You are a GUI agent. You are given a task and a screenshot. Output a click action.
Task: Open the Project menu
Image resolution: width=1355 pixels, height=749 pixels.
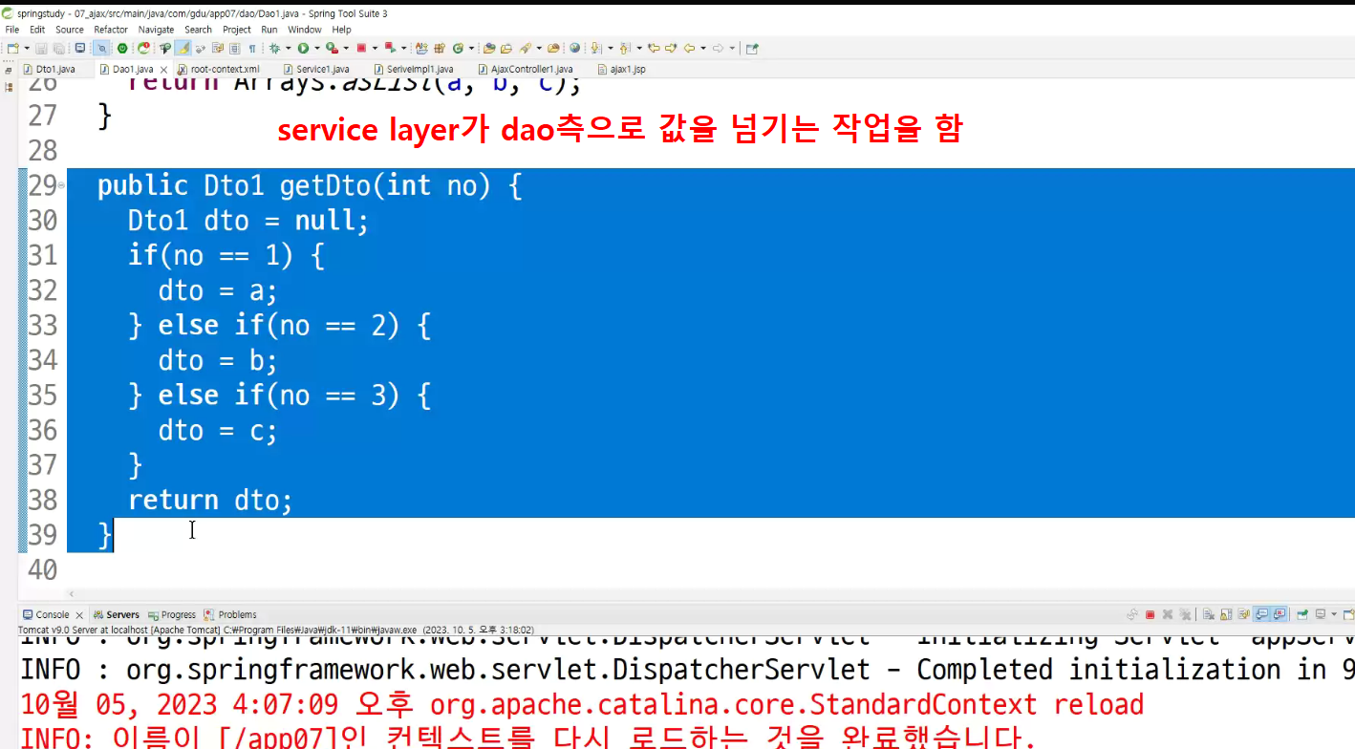[237, 30]
